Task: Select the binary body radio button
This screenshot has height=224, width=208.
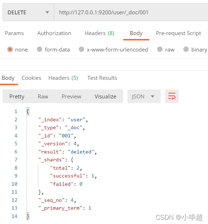Action: [x=186, y=49]
